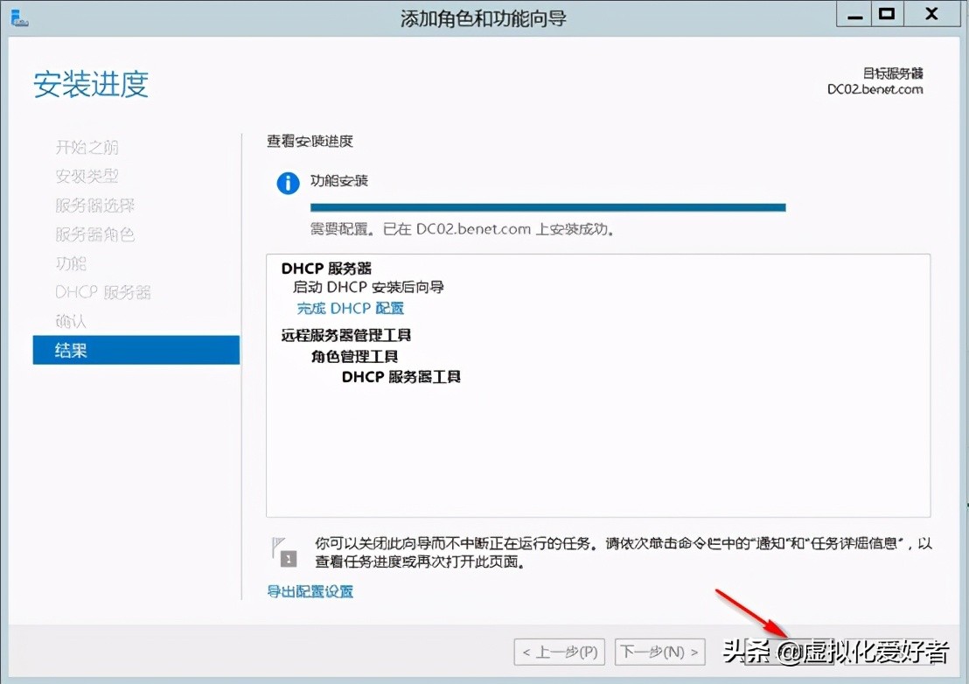Click the 查看安装进度 label
This screenshot has width=969, height=684.
tap(310, 141)
